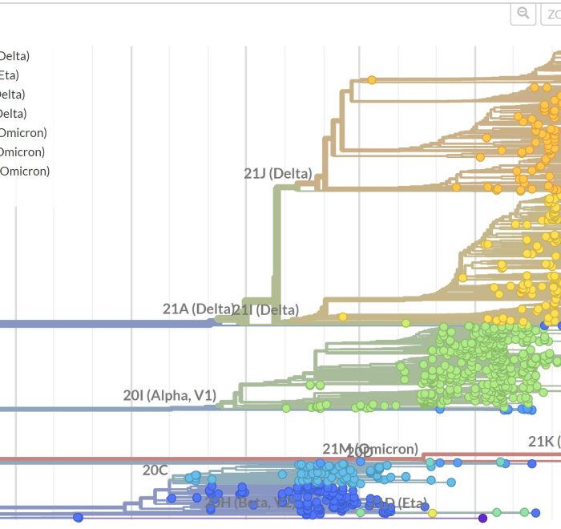Click the 21J (Delta) branch label
The width and height of the screenshot is (561, 529).
(x=277, y=173)
